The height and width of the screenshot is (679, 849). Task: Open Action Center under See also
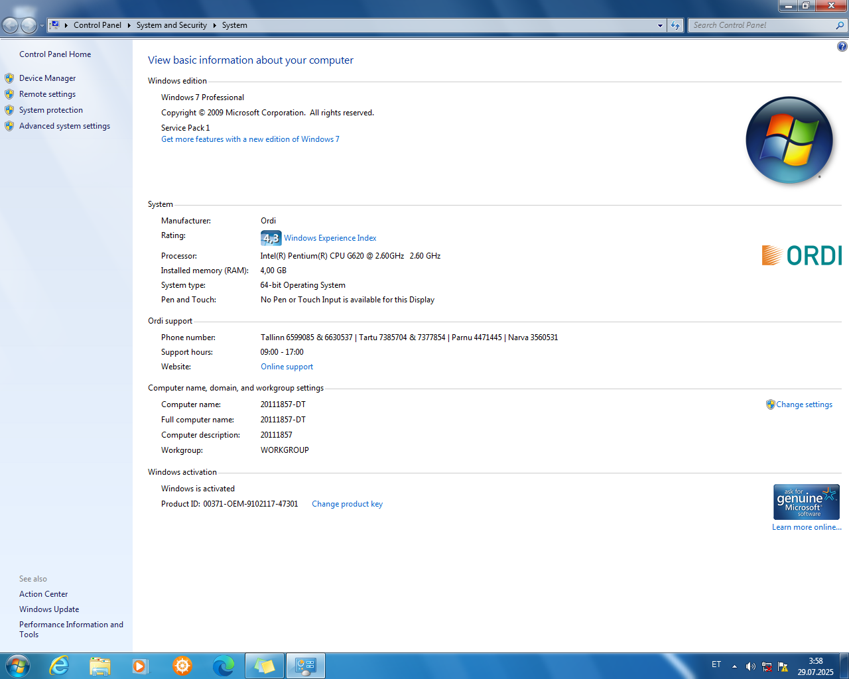coord(43,594)
